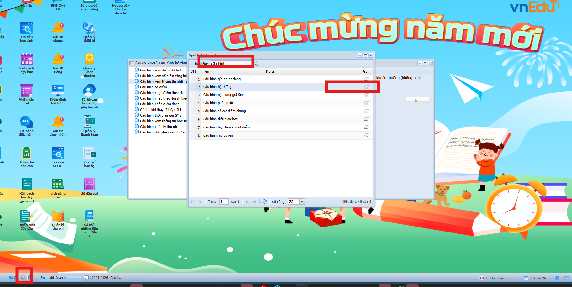
Task: Open the Kế hoạch bài dạy (giáo án) icon
Action: click(x=27, y=190)
